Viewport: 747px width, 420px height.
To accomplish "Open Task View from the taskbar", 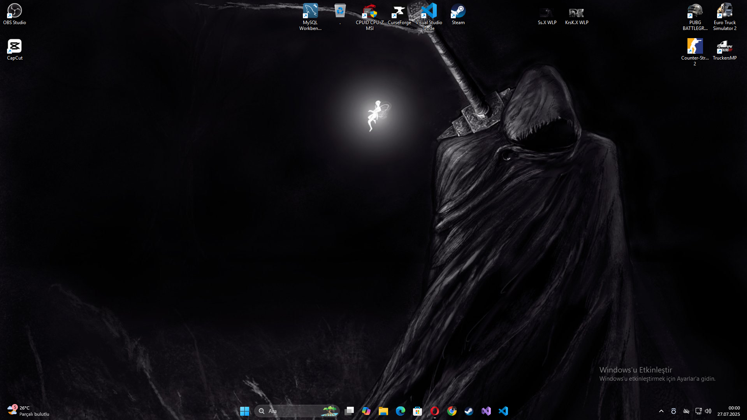I will 349,411.
